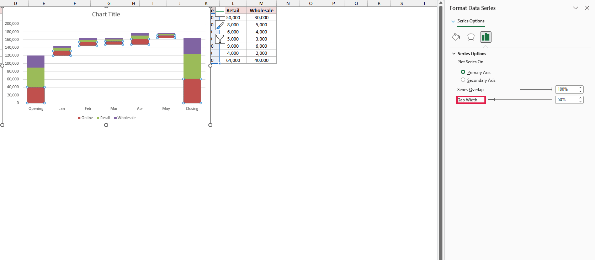
Task: Select cell with value 40,000
Action: point(261,60)
